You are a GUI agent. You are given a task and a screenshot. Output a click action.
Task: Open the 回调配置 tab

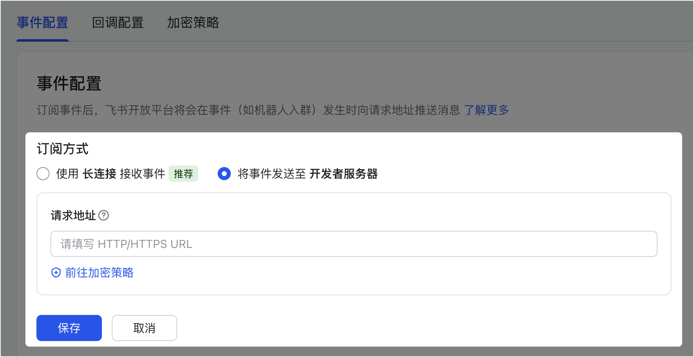pos(118,23)
